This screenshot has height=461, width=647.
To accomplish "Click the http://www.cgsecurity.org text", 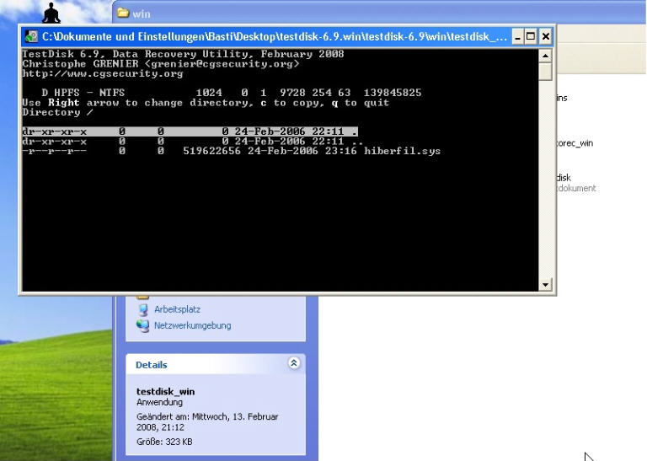I will tap(102, 73).
